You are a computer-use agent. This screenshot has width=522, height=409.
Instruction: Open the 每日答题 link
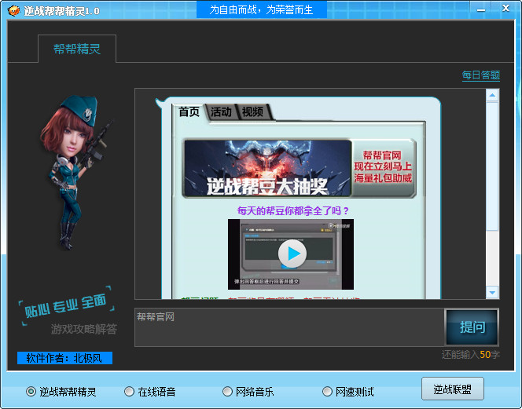[480, 75]
